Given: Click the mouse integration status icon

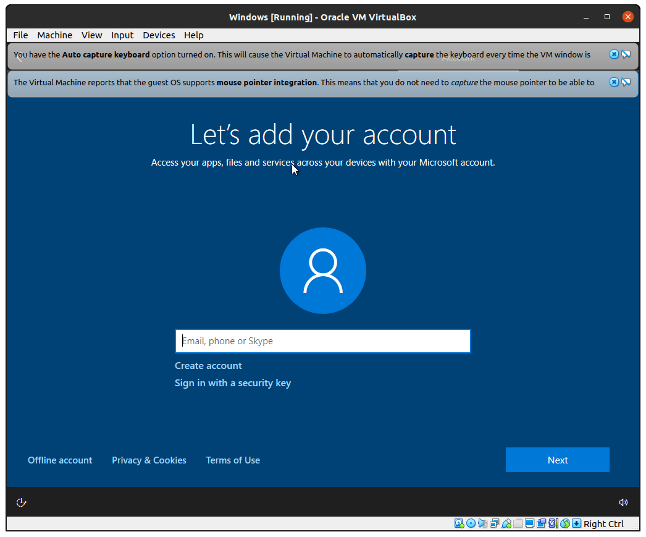Looking at the screenshot, I should tap(565, 523).
